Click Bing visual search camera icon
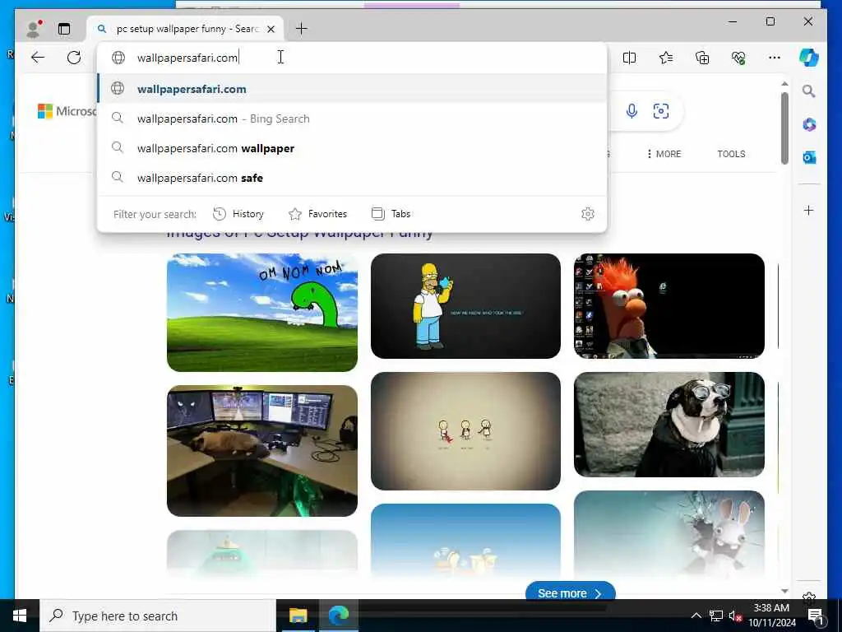 [661, 111]
